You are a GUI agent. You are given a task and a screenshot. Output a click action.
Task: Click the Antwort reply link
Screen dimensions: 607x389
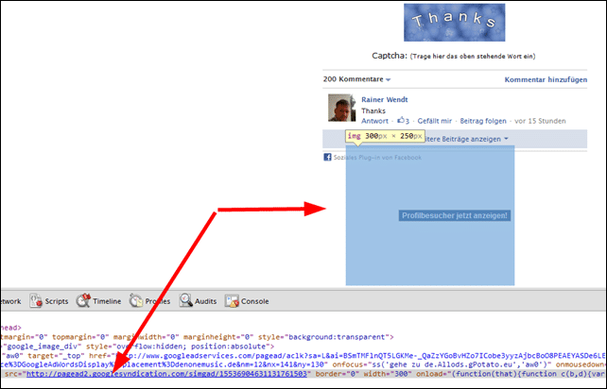point(374,121)
